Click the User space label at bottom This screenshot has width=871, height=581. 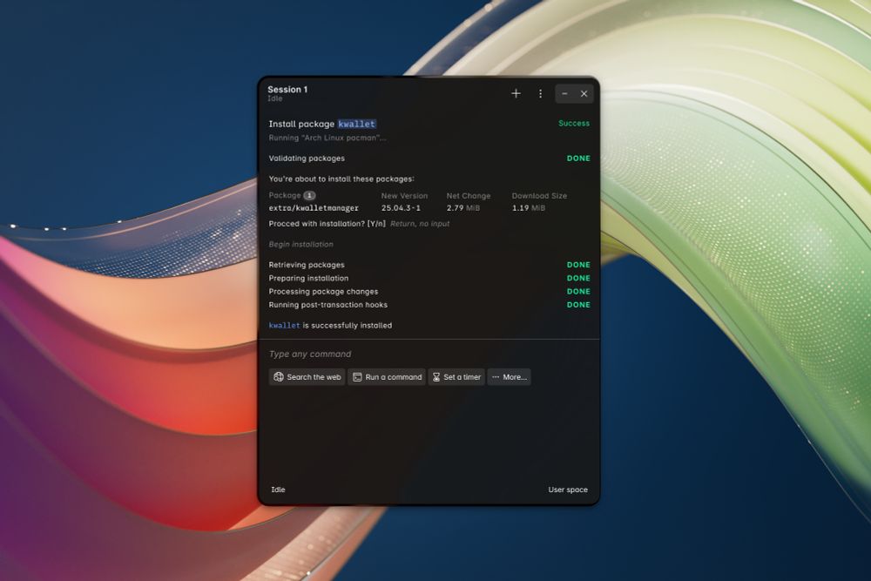(x=568, y=490)
